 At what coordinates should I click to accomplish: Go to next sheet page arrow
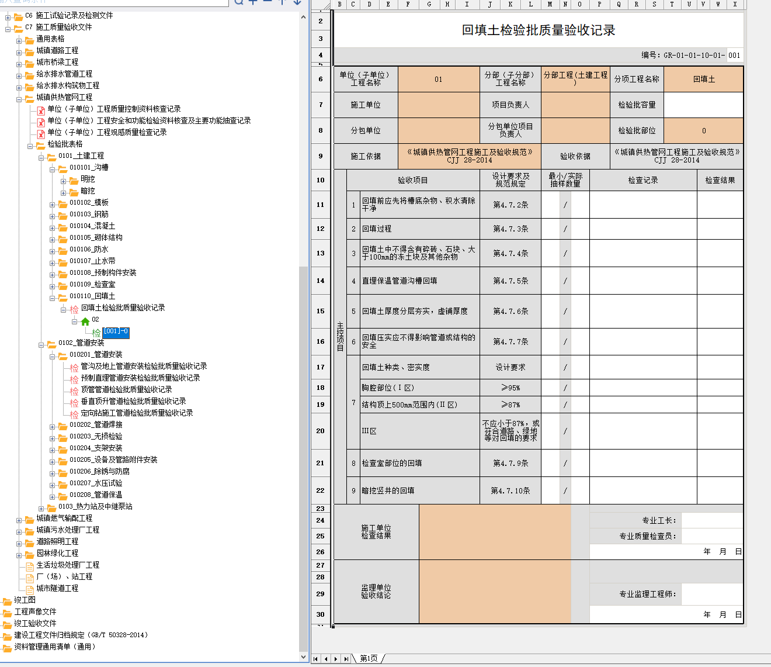(x=336, y=659)
